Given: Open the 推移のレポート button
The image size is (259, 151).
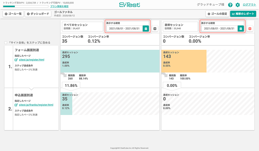Looking at the screenshot, I should (243, 14).
